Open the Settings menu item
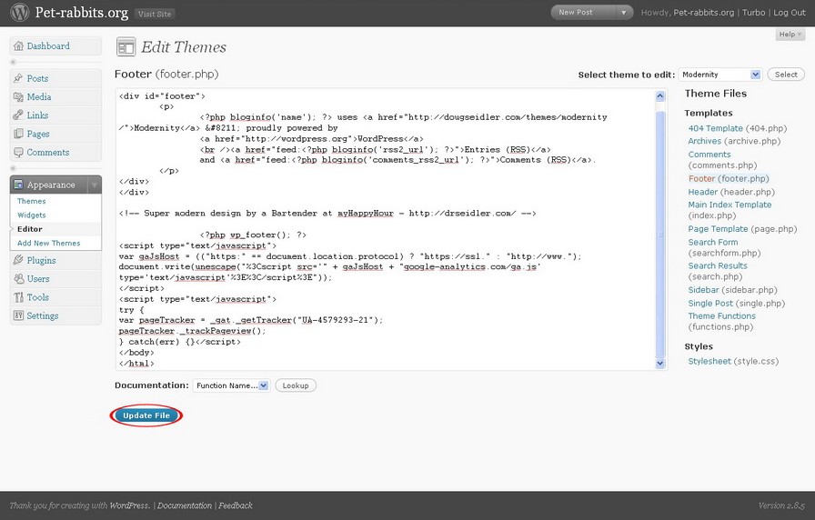This screenshot has height=520, width=815. (x=43, y=315)
